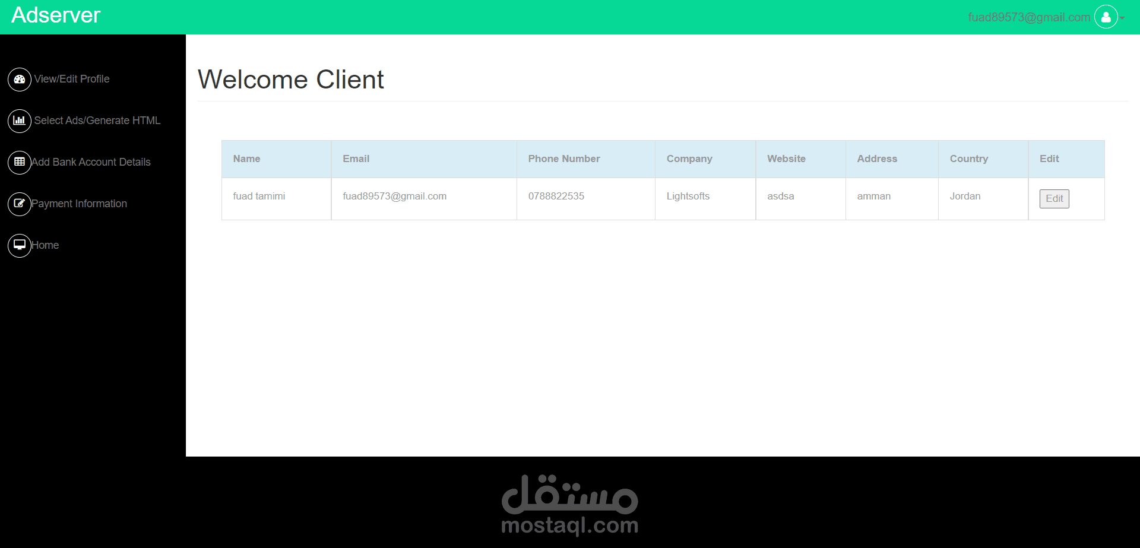
Task: Click the table icon for Bank Account Details
Action: [x=20, y=162]
